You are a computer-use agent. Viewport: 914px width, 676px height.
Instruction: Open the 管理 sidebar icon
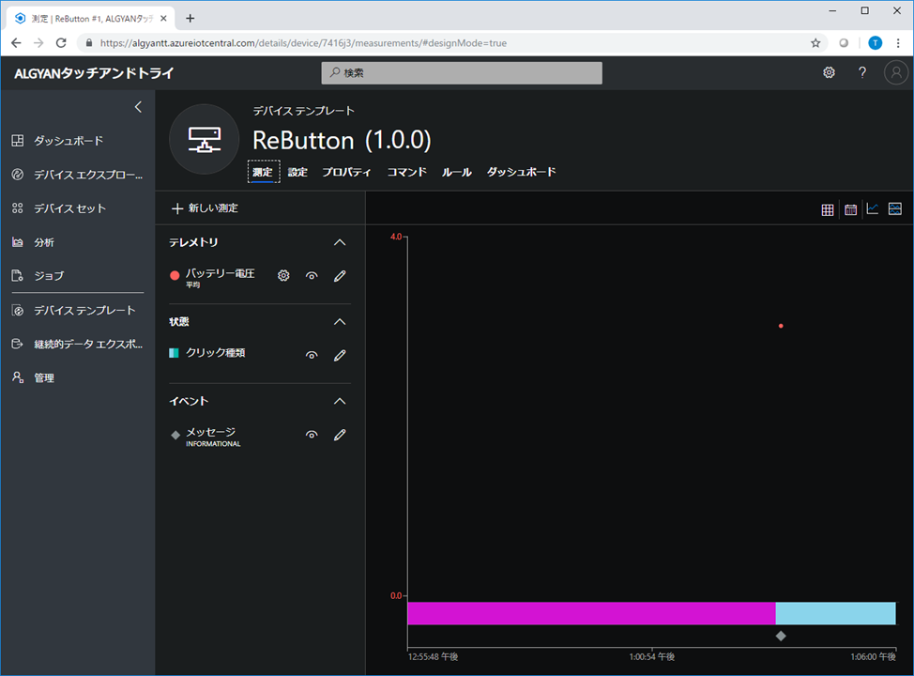point(18,377)
